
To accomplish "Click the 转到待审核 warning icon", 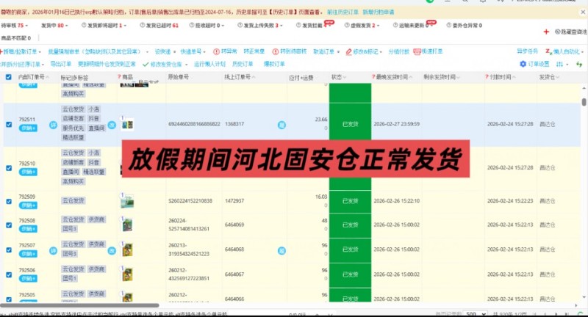I will [276, 51].
